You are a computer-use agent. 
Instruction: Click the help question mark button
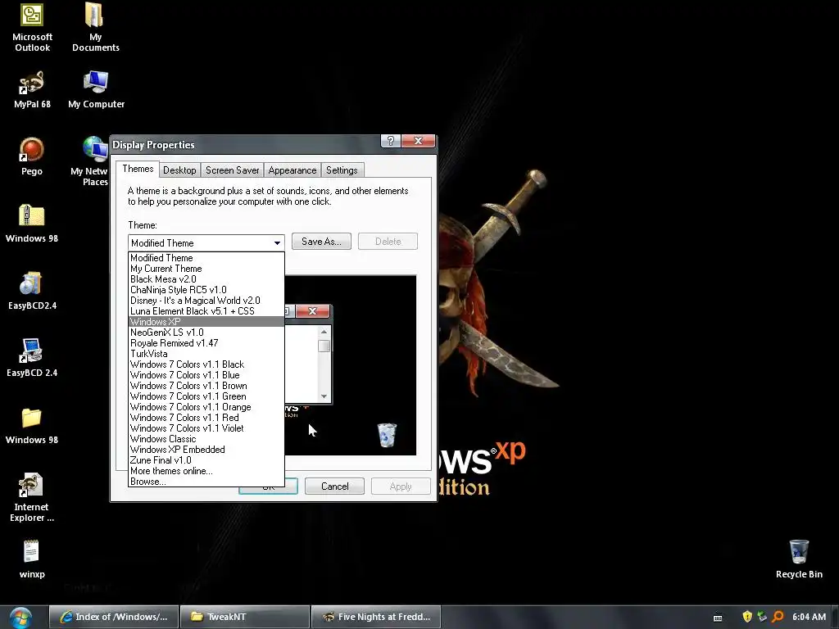(391, 141)
